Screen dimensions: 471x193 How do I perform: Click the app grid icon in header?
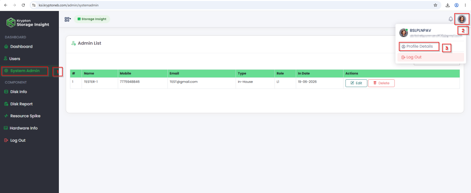68,19
